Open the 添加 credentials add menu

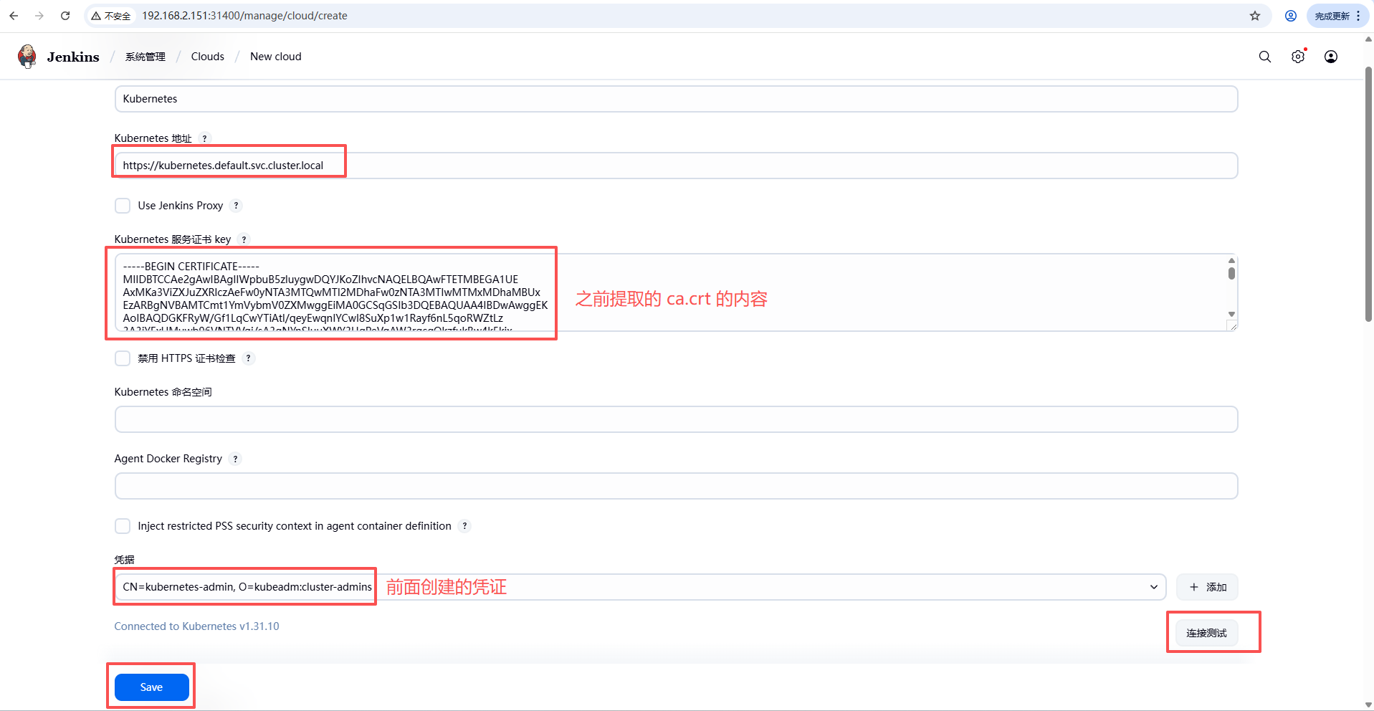(x=1207, y=587)
